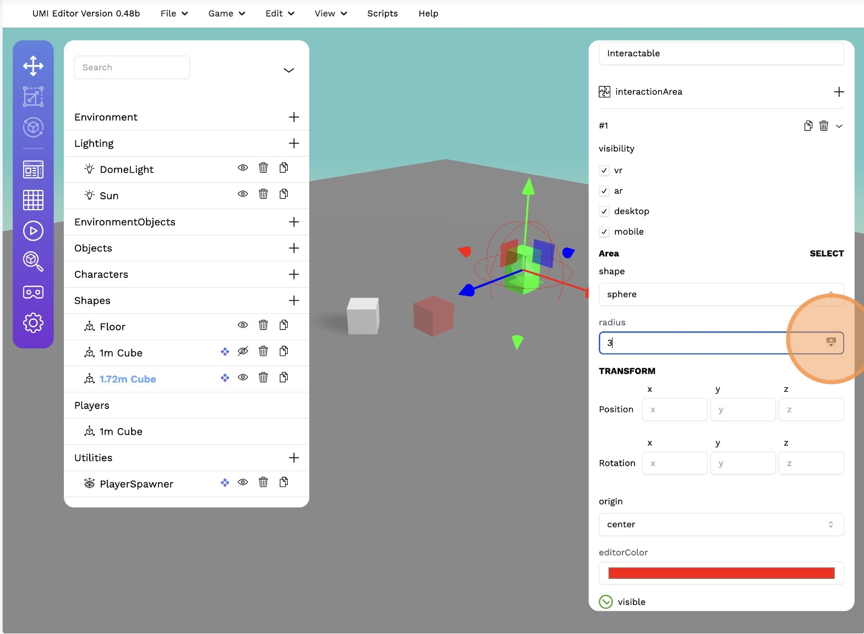This screenshot has height=634, width=864.
Task: Open the origin dropdown set to center
Action: click(x=721, y=524)
